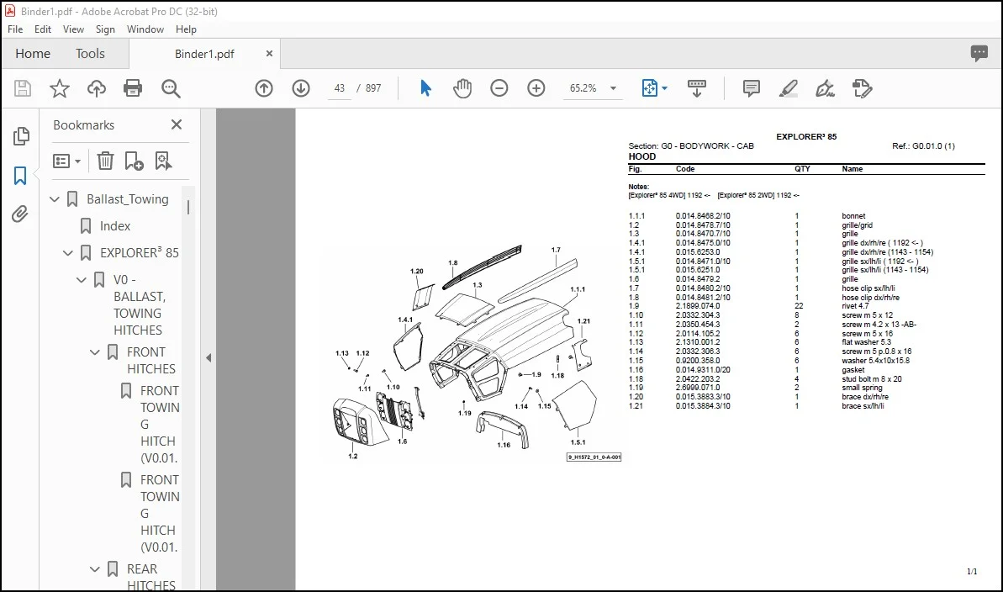The height and width of the screenshot is (592, 1003).
Task: Click the 65.2% zoom field
Action: pyautogui.click(x=583, y=88)
